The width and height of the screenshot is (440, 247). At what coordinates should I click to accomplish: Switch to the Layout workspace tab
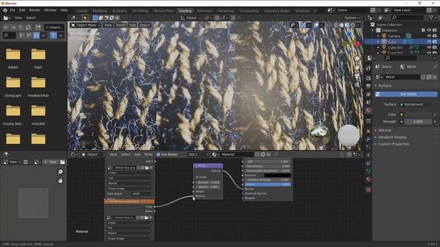[82, 11]
